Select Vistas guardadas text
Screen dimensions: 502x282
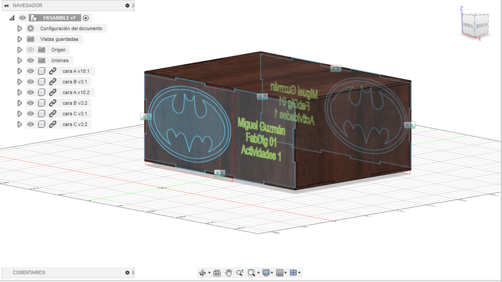pos(59,39)
